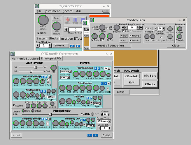The width and height of the screenshot is (191, 145).
Task: Open Amplitude LFO SINE type dropdown
Action: click(51, 97)
